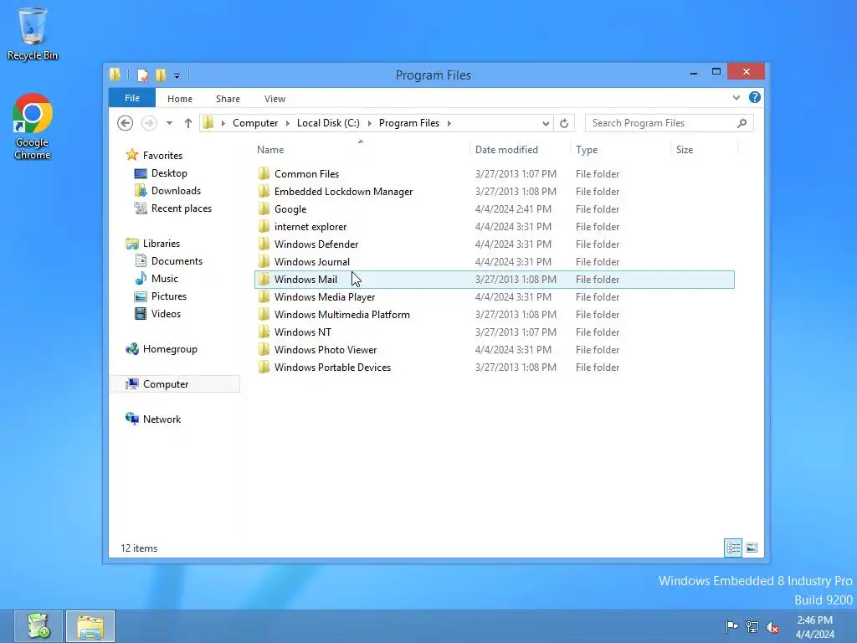Select the Windows Media Player folder name
The image size is (857, 643).
pos(325,297)
